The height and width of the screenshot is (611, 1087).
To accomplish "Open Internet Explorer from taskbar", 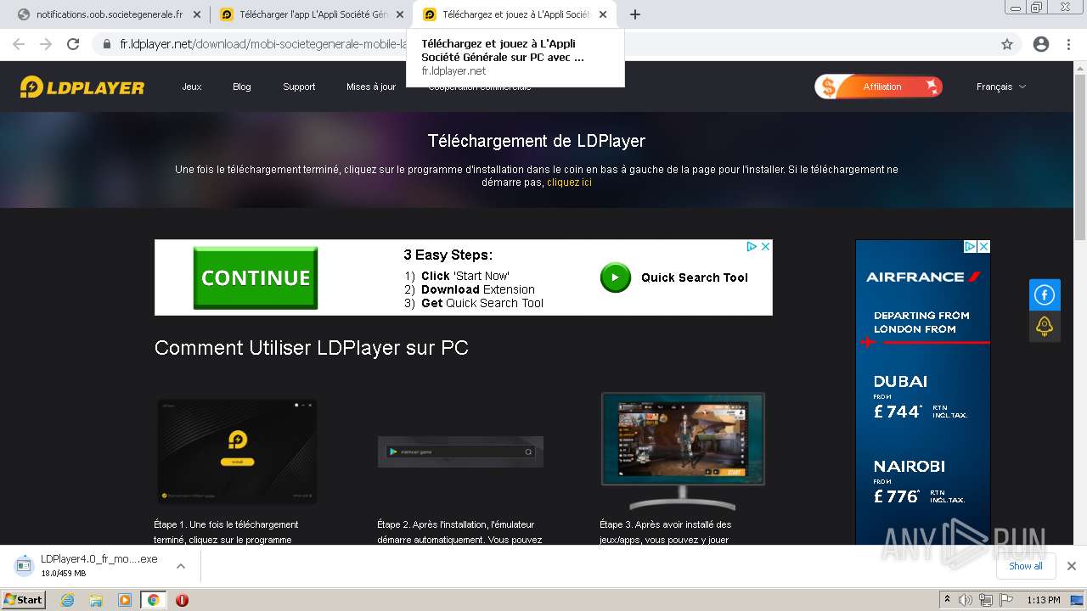I will tap(67, 600).
